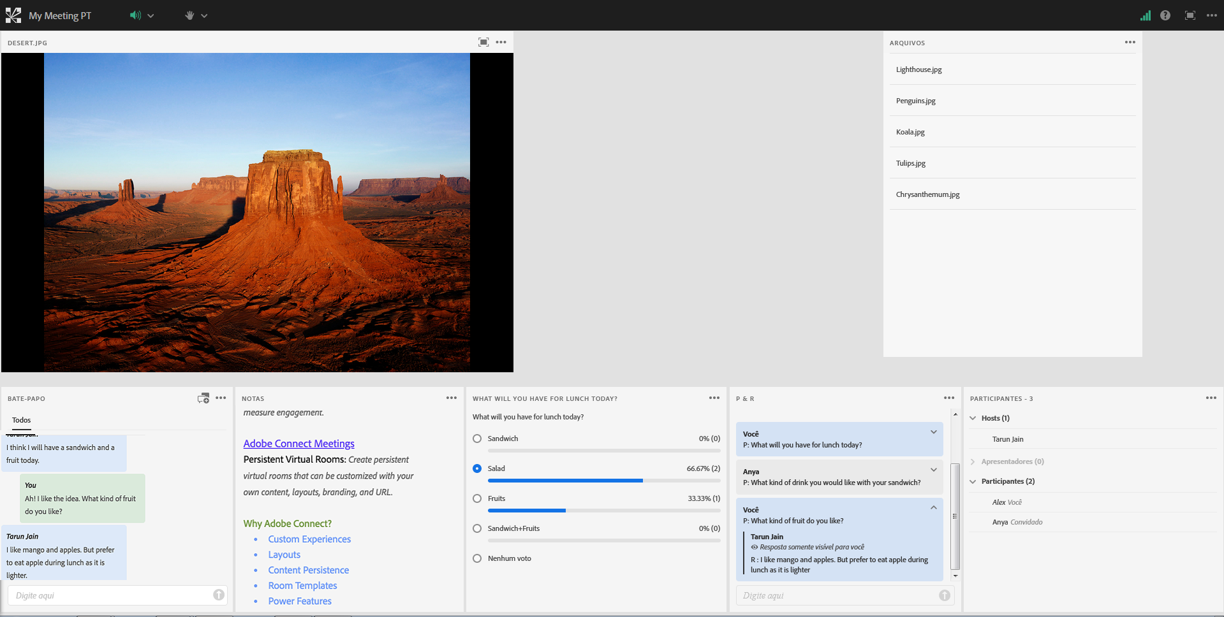Switch to the Todos chat tab
1224x617 pixels.
(x=21, y=420)
